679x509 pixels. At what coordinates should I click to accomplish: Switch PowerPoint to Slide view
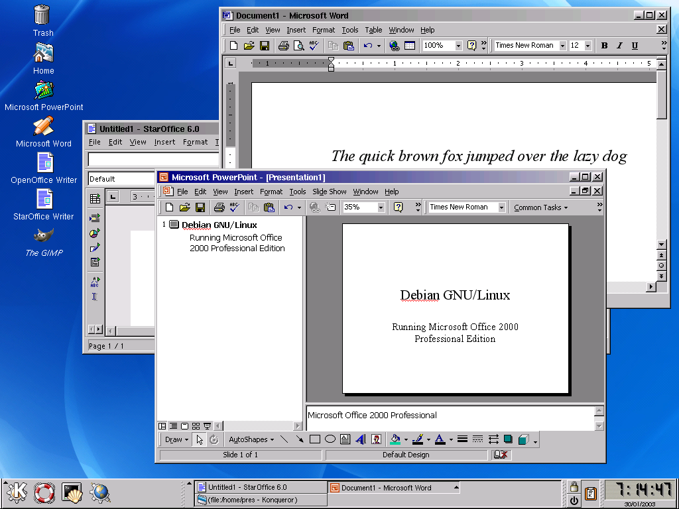[x=184, y=426]
